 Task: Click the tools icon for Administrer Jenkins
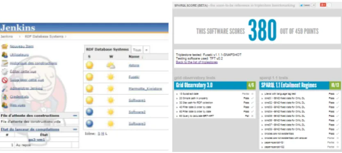pyautogui.click(x=5, y=88)
